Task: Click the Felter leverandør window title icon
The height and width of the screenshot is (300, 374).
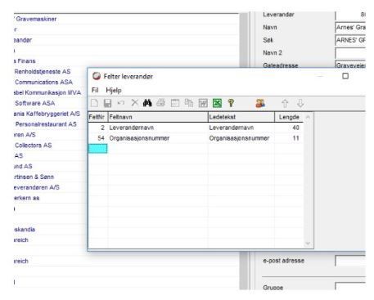Action: coord(96,76)
